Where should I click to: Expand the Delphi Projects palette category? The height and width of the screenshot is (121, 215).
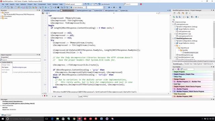click(x=173, y=72)
